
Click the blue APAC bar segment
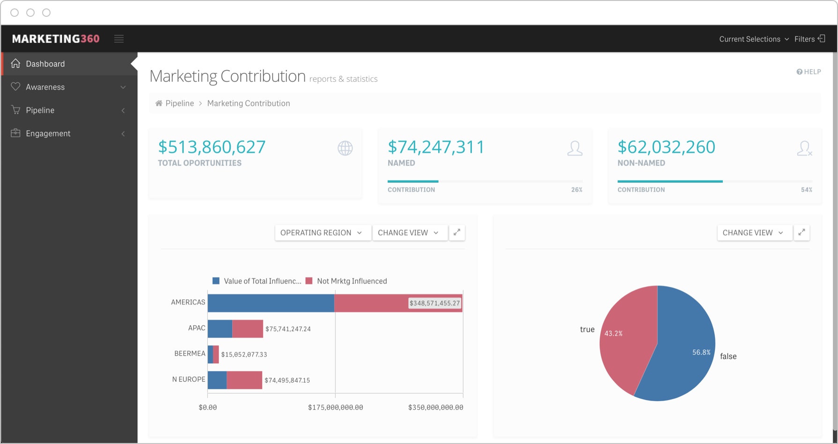point(220,329)
